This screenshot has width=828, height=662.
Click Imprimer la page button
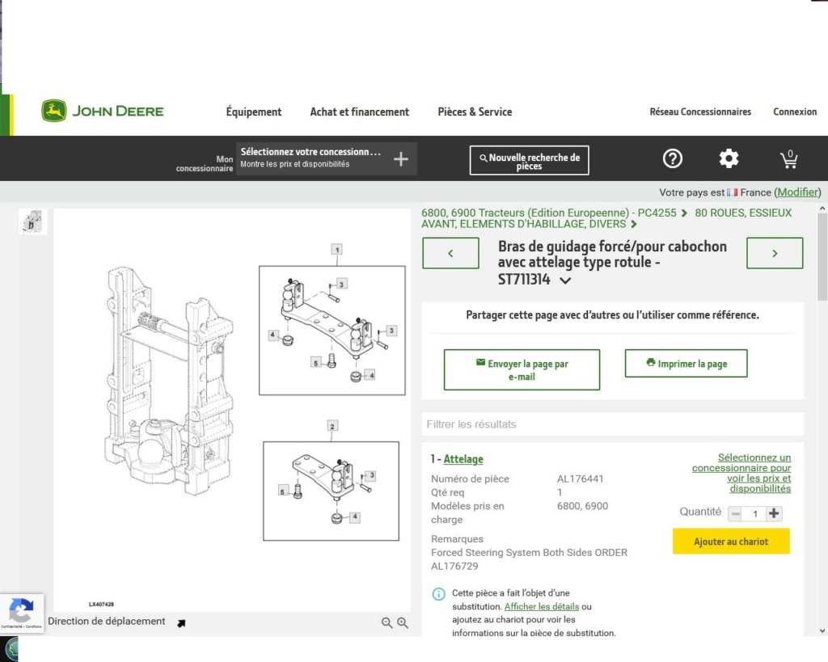coord(686,363)
